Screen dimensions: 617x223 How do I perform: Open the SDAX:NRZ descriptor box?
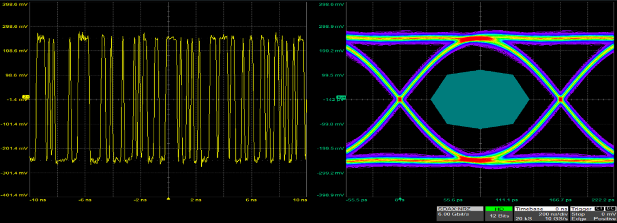point(460,213)
